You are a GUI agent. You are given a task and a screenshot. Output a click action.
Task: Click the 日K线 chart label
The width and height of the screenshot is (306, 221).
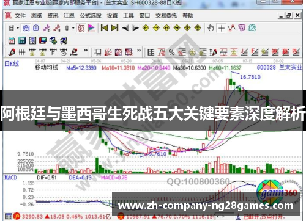pos(12,63)
